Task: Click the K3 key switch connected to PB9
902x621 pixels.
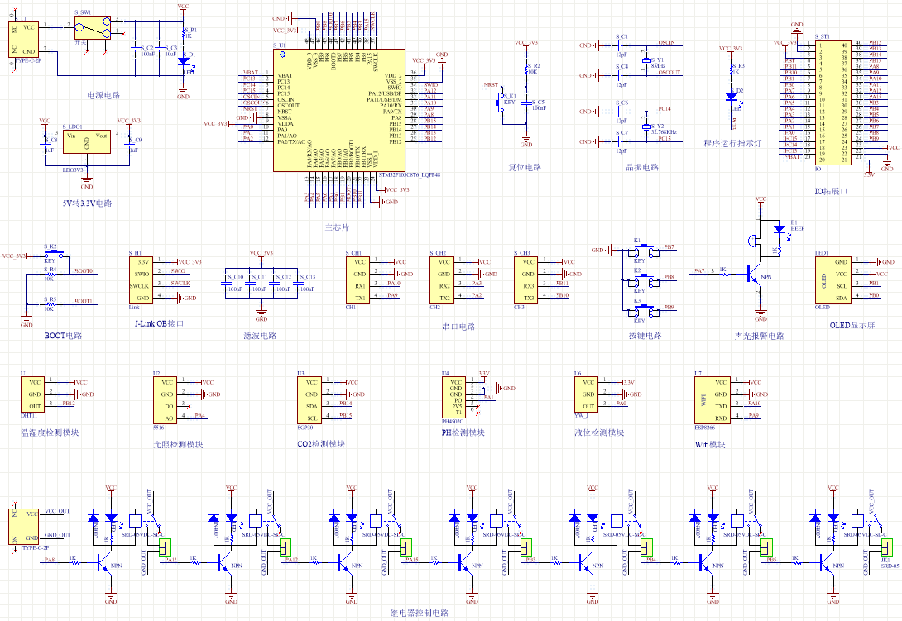Action: 644,311
